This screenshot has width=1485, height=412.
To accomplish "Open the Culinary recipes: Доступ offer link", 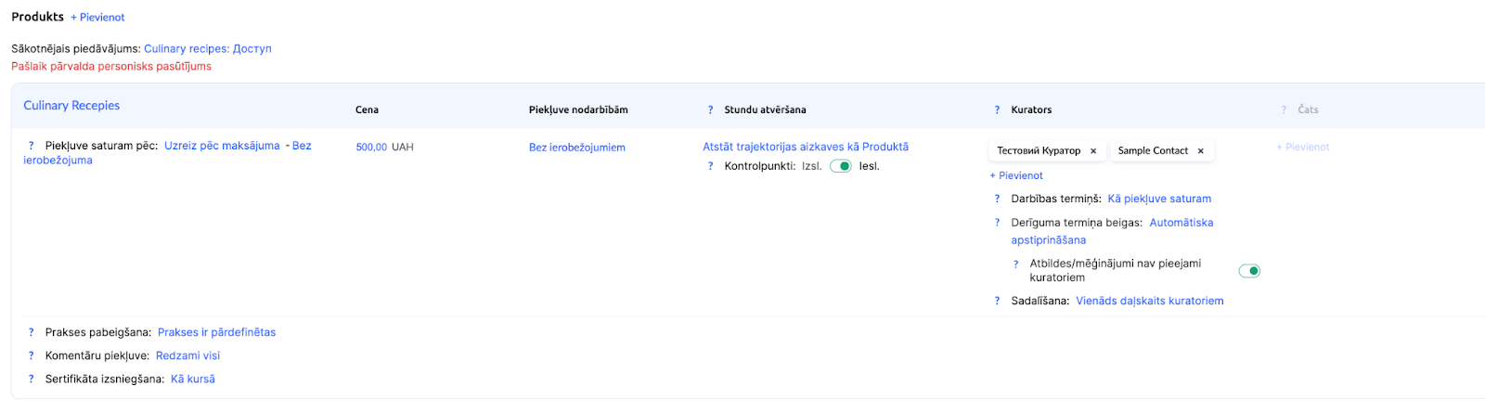I will point(208,49).
